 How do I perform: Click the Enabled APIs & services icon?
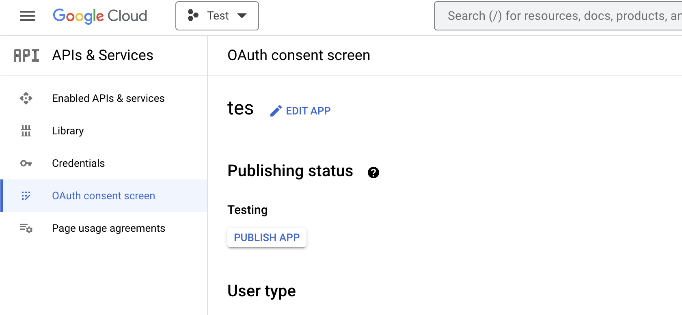coord(26,98)
